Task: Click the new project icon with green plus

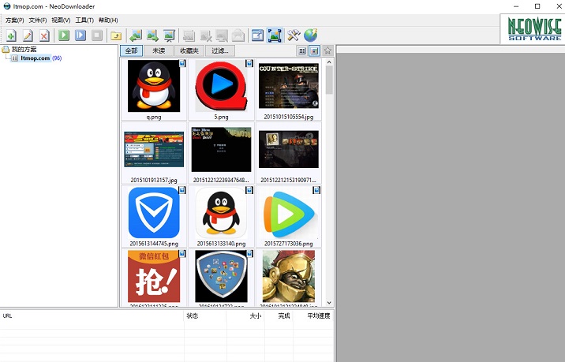Action: tap(11, 35)
